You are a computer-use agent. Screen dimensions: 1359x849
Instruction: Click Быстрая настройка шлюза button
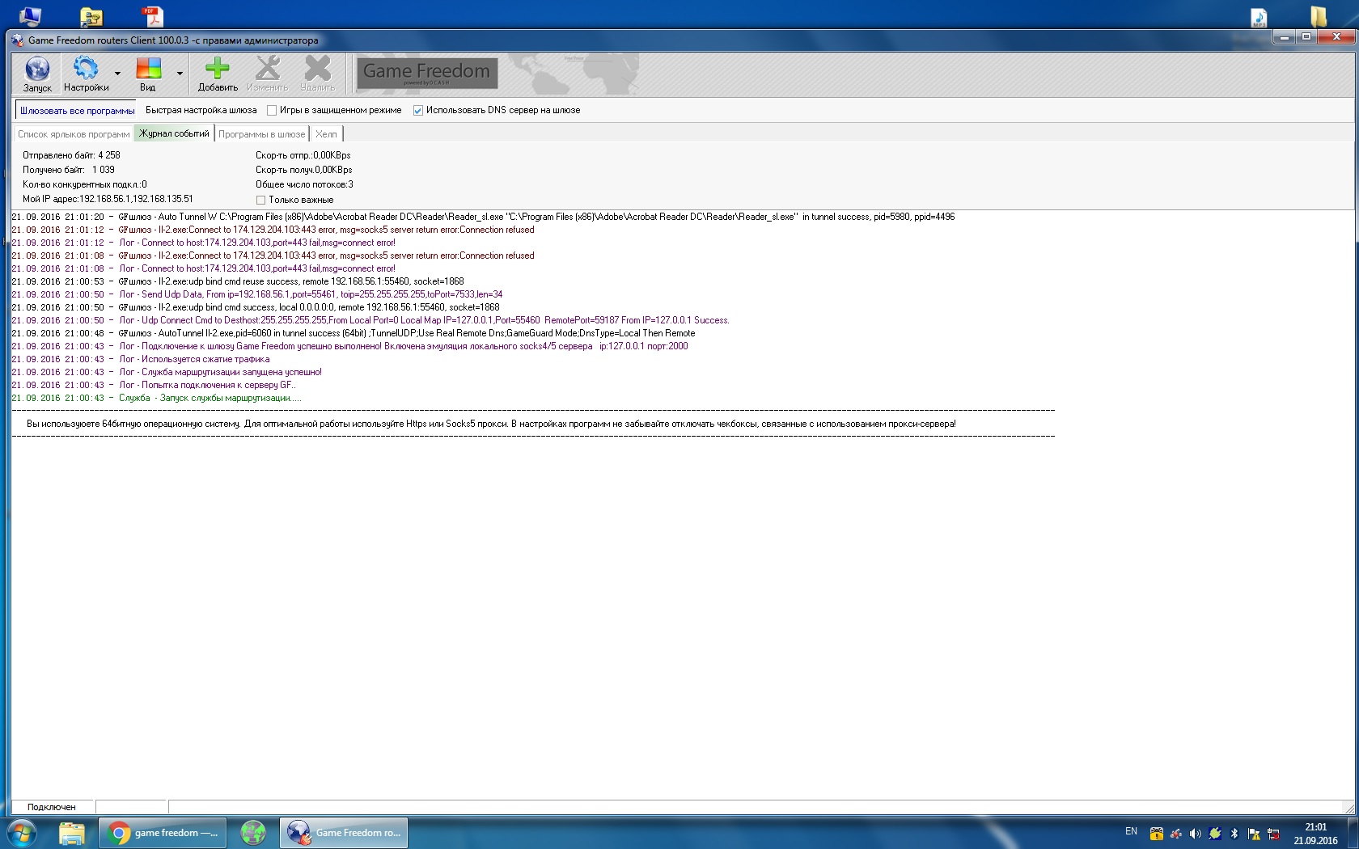[x=201, y=111]
